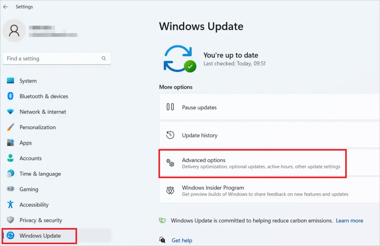Click the Advanced options gear icon
The image size is (380, 246).
click(170, 163)
